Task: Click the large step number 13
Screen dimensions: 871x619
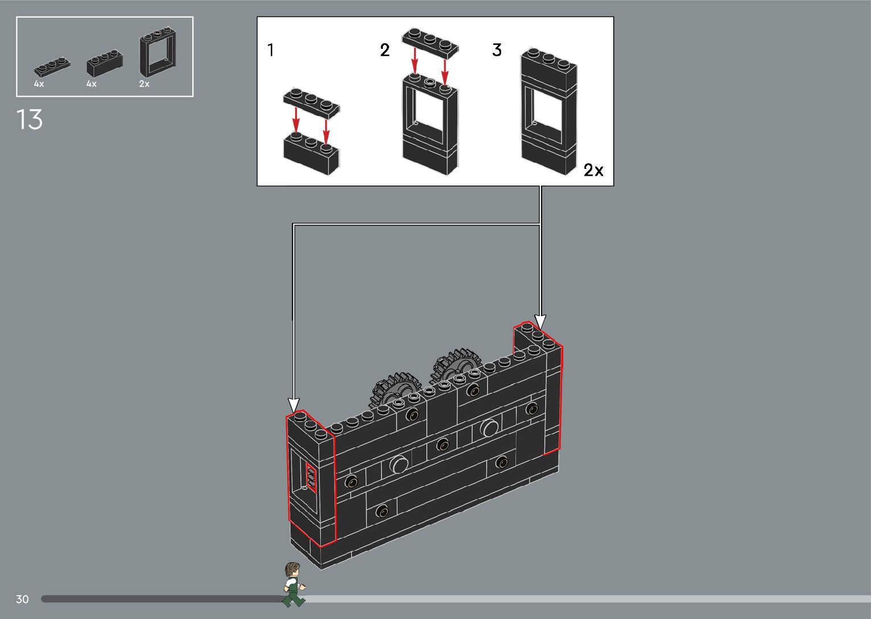Action: pyautogui.click(x=30, y=120)
